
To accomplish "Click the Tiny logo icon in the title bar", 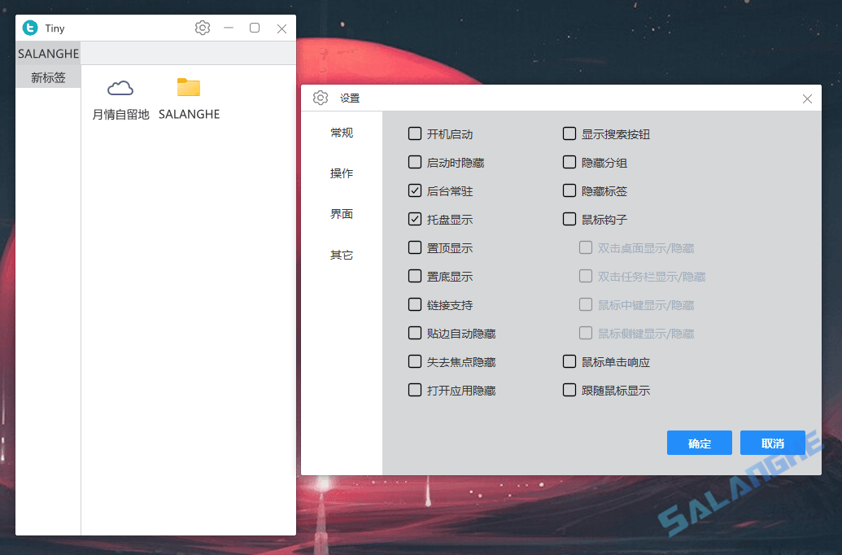I will [x=30, y=28].
